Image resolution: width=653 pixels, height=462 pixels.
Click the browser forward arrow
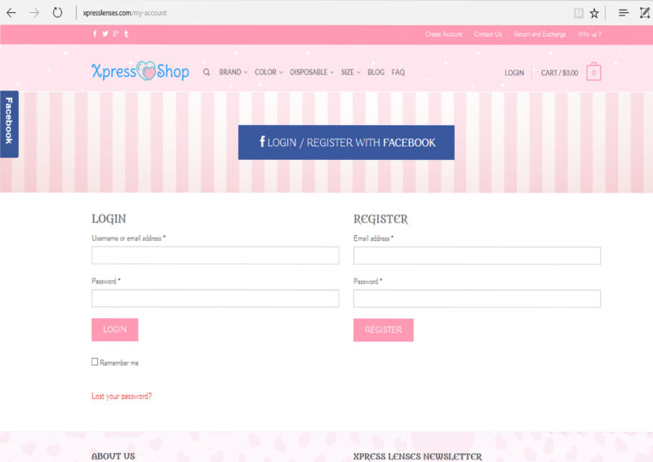34,13
